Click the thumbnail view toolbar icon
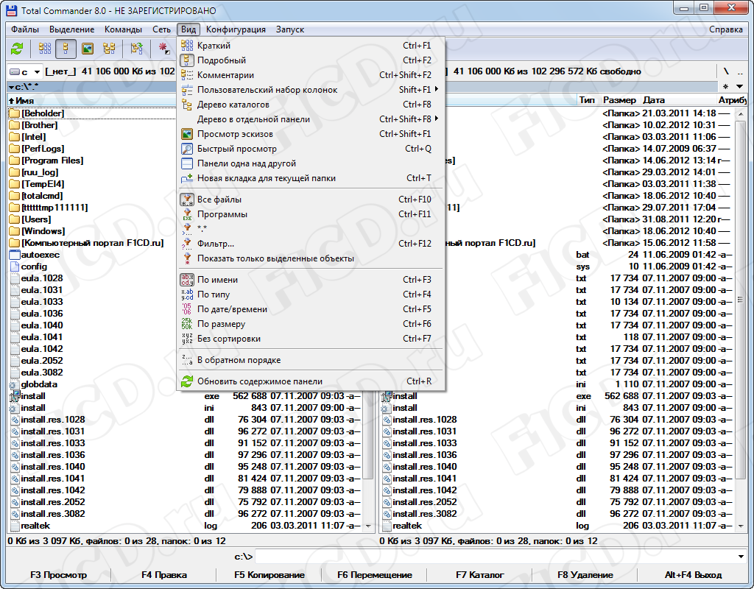Screen dimensions: 754x589 [x=87, y=49]
